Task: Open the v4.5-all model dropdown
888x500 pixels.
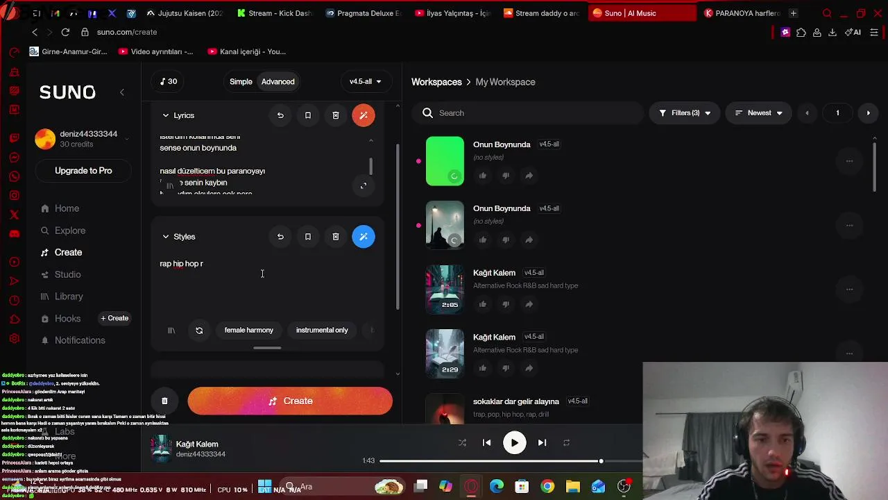Action: [366, 82]
